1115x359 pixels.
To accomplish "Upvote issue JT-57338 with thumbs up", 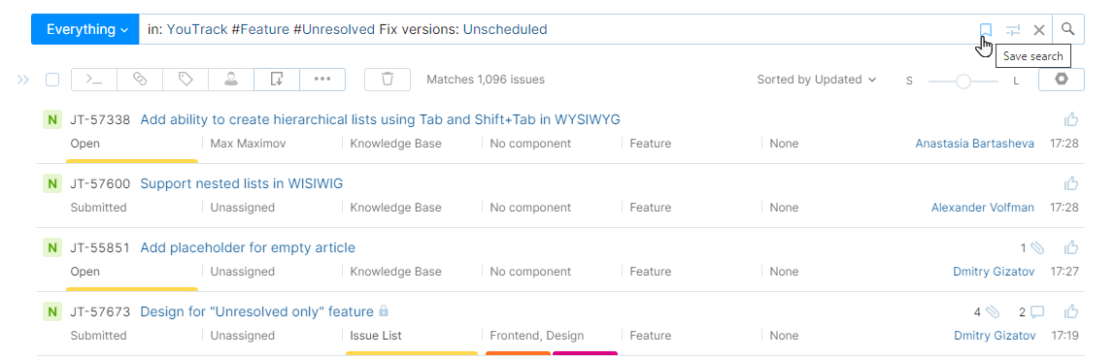I will 1071,119.
